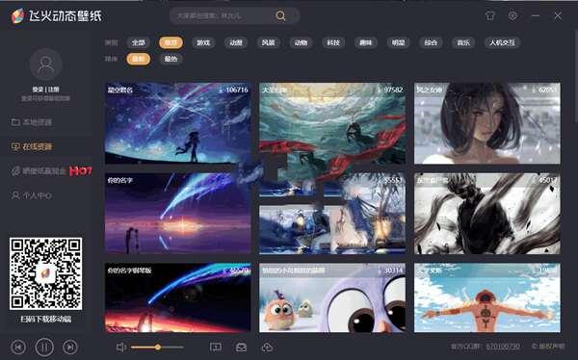Viewport: 578px width, 360px height.
Task: Click the QR code for mobile download
Action: 45,273
